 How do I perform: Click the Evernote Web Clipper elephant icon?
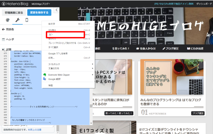point(45,75)
